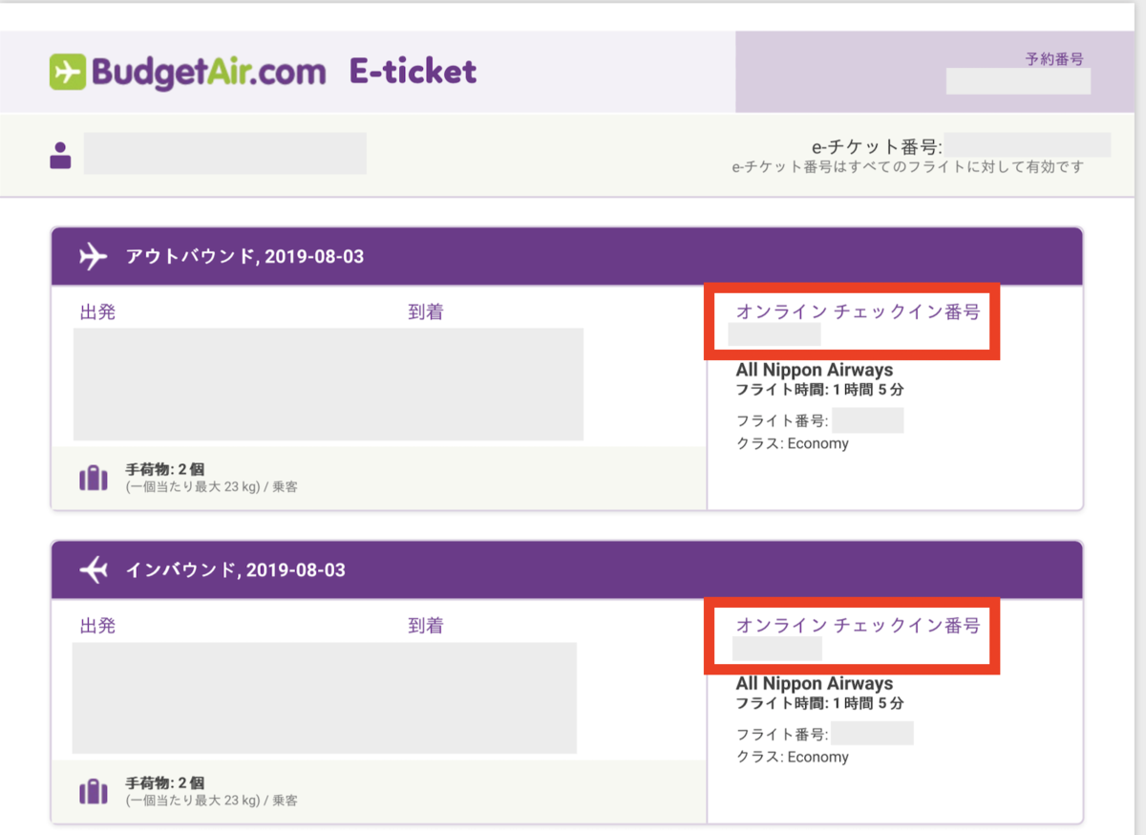Click All Nippon Airways in inbound section
This screenshot has height=835, width=1146.
tap(814, 683)
